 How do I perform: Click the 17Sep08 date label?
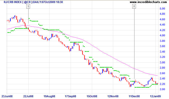coord(71,96)
